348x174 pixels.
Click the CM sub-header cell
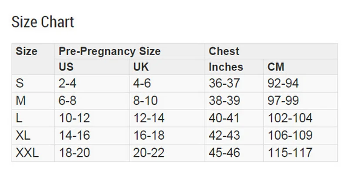[x=276, y=67]
